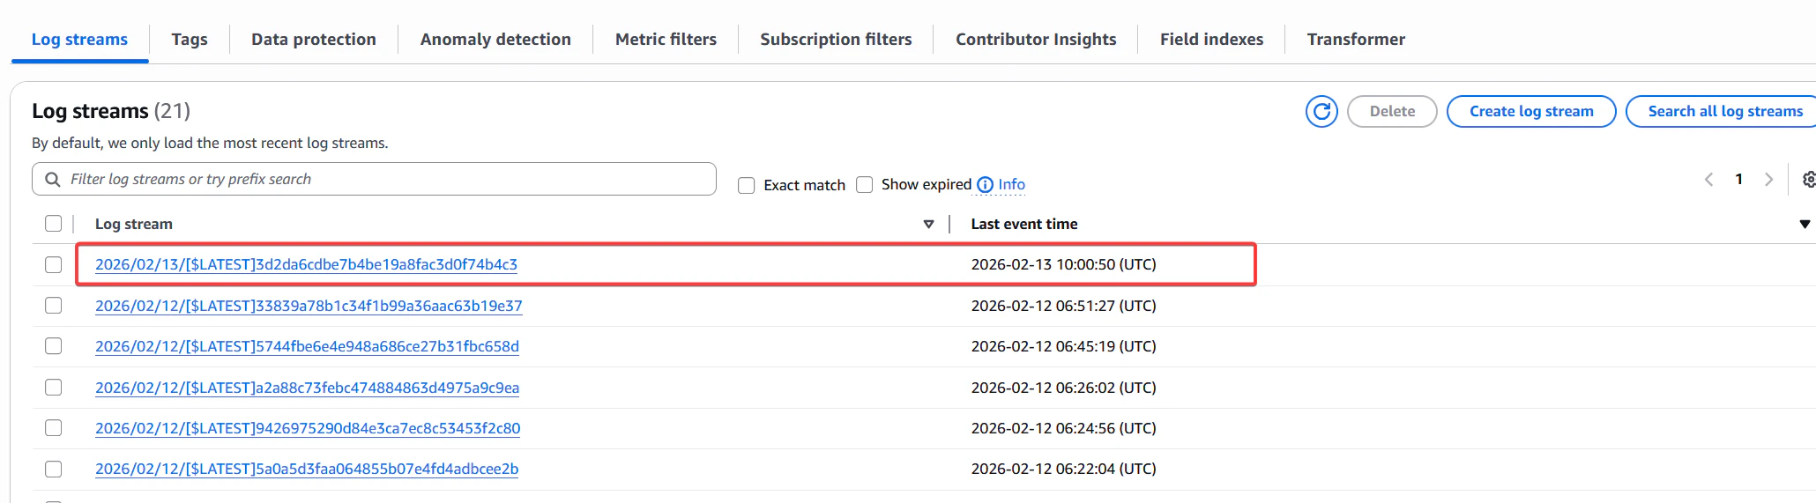1816x503 pixels.
Task: Sort by Last event time arrow
Action: point(1805,225)
